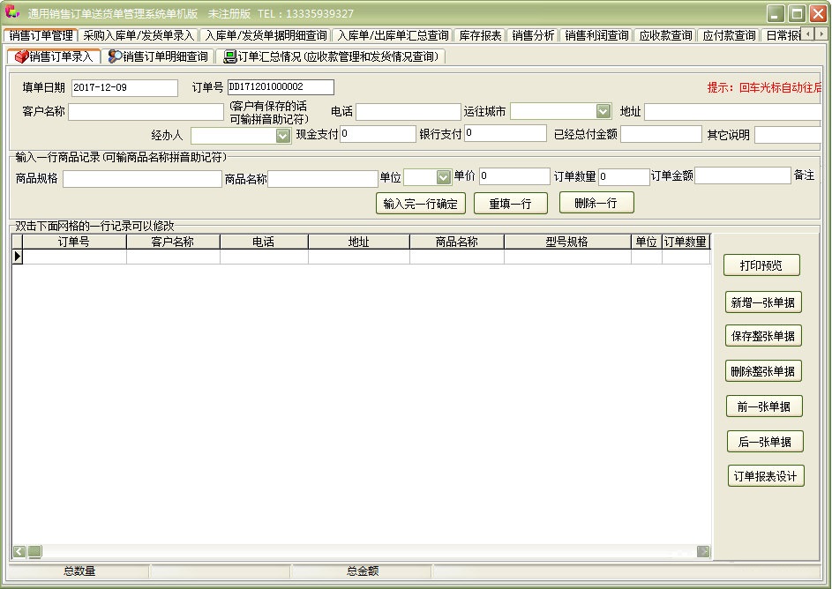Open the 经办人 dropdown
Screen dimensions: 832x589
click(281, 135)
